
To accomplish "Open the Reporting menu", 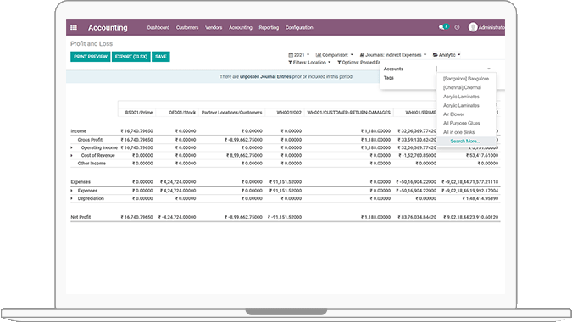I will pyautogui.click(x=269, y=27).
